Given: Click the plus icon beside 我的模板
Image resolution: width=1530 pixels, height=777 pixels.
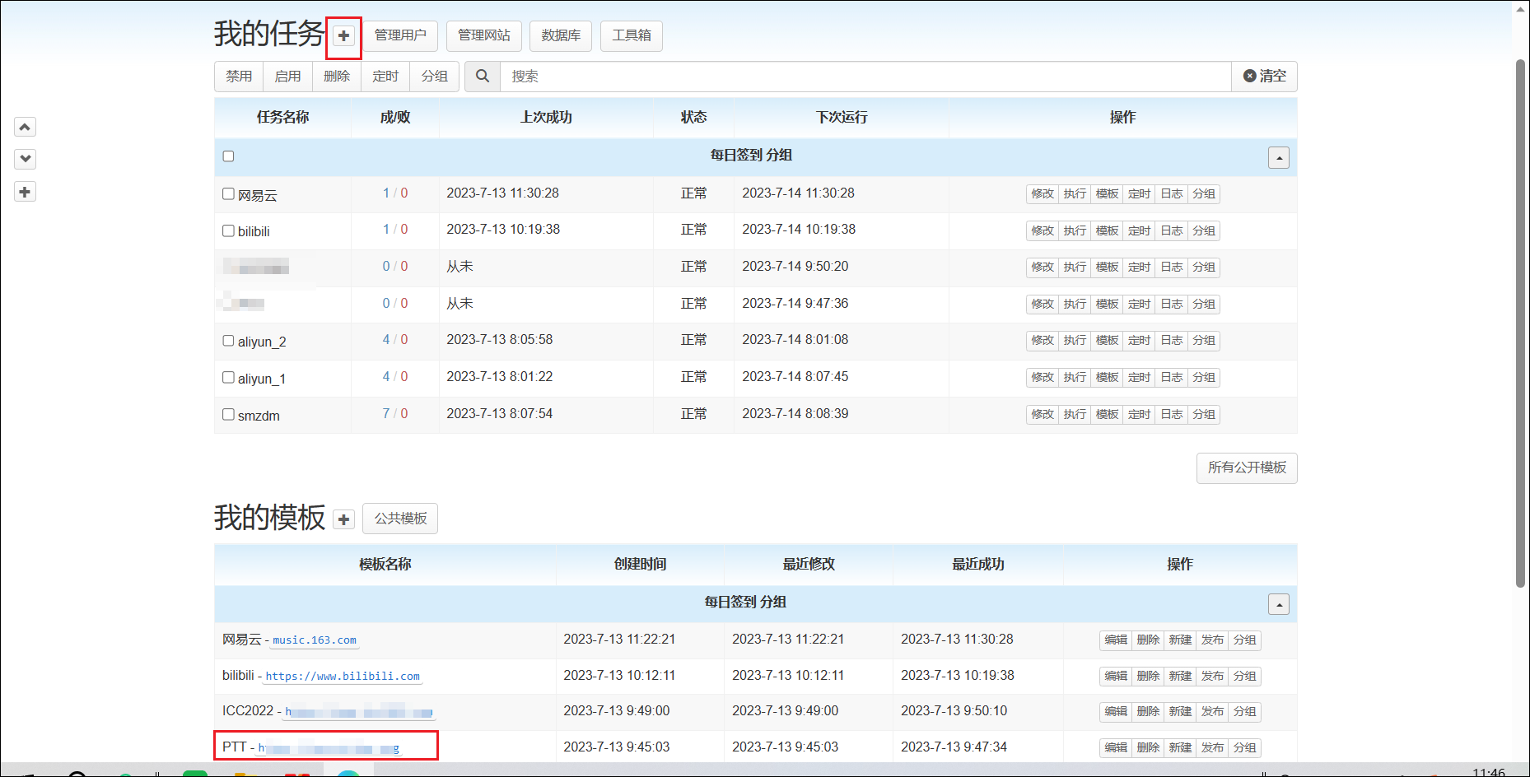Looking at the screenshot, I should pyautogui.click(x=343, y=519).
